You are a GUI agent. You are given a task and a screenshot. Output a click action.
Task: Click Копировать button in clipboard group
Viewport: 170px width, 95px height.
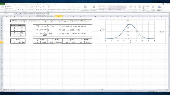(9, 8)
